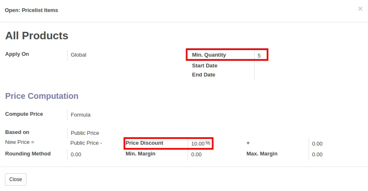The height and width of the screenshot is (191, 368).
Task: Select the Min. Quantity value 5
Action: [x=259, y=55]
